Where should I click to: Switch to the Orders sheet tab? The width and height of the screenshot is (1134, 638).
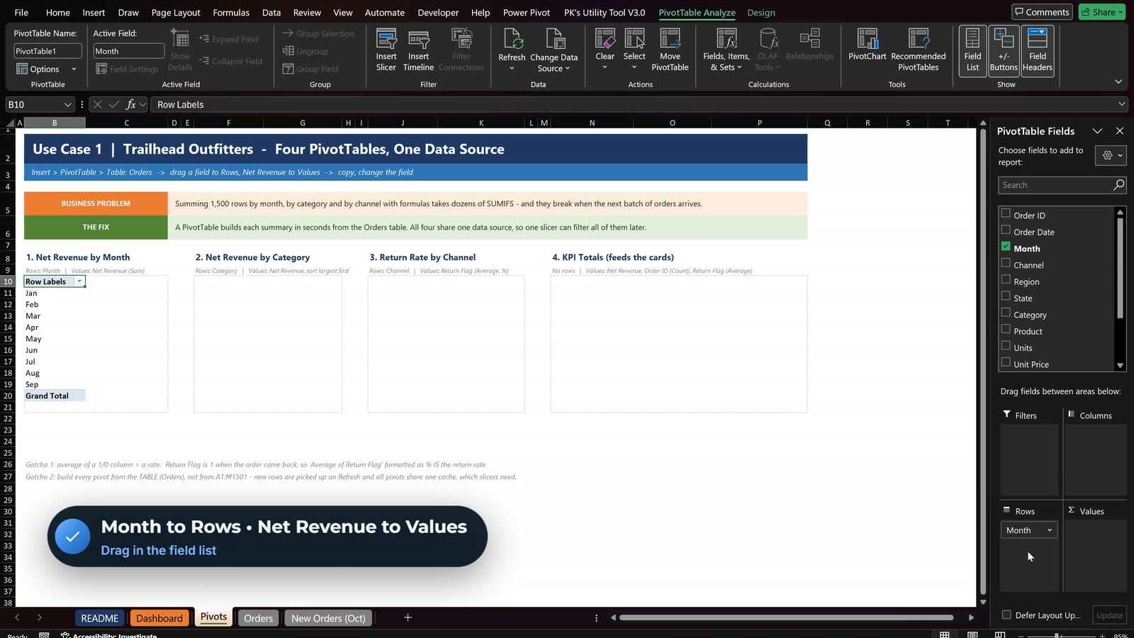258,618
